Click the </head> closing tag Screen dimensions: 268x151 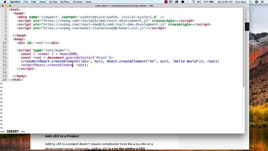tap(20, 35)
